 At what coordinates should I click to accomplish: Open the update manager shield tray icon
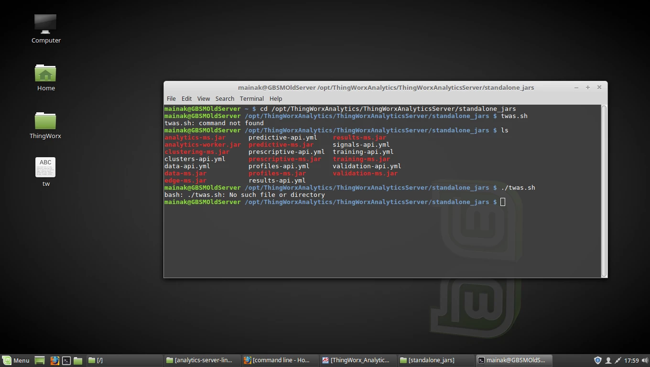click(x=597, y=360)
